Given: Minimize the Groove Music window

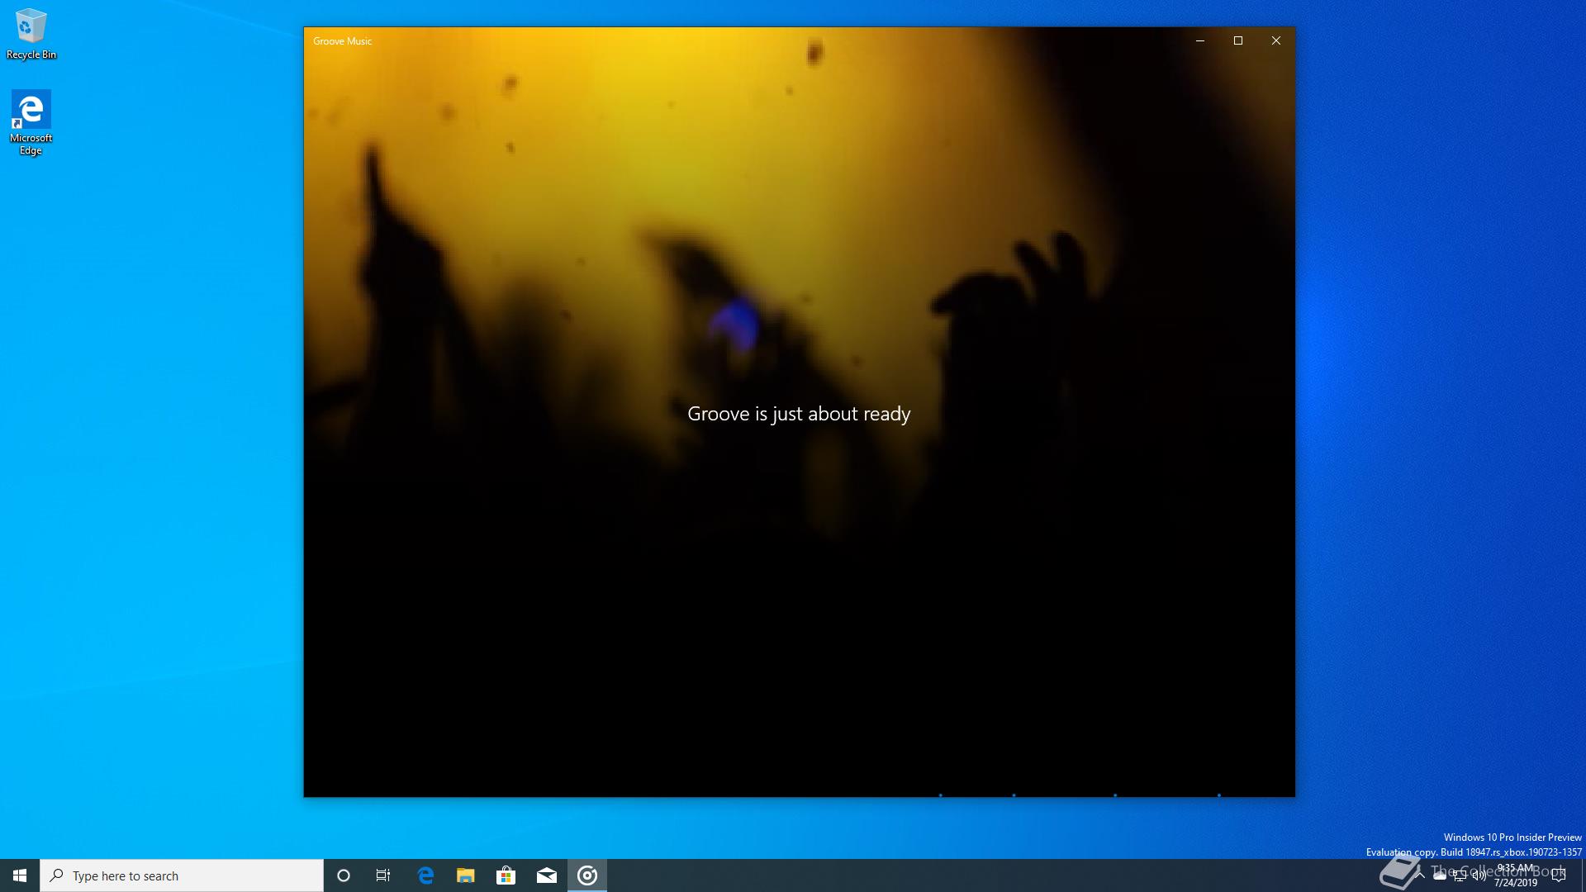Looking at the screenshot, I should point(1200,40).
